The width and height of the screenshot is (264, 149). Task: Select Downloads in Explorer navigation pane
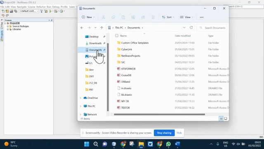tap(95, 43)
